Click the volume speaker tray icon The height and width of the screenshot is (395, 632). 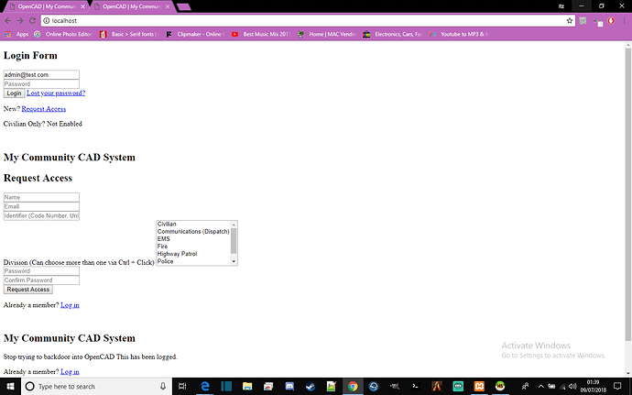point(572,387)
